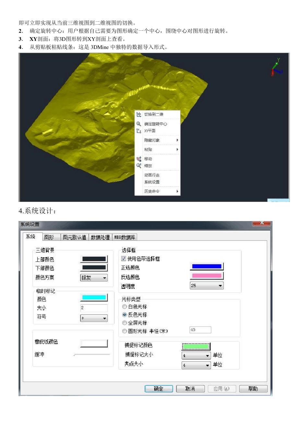Choose 切换到二维 from the context menu
Image resolution: width=308 pixels, height=435 pixels.
click(x=154, y=114)
